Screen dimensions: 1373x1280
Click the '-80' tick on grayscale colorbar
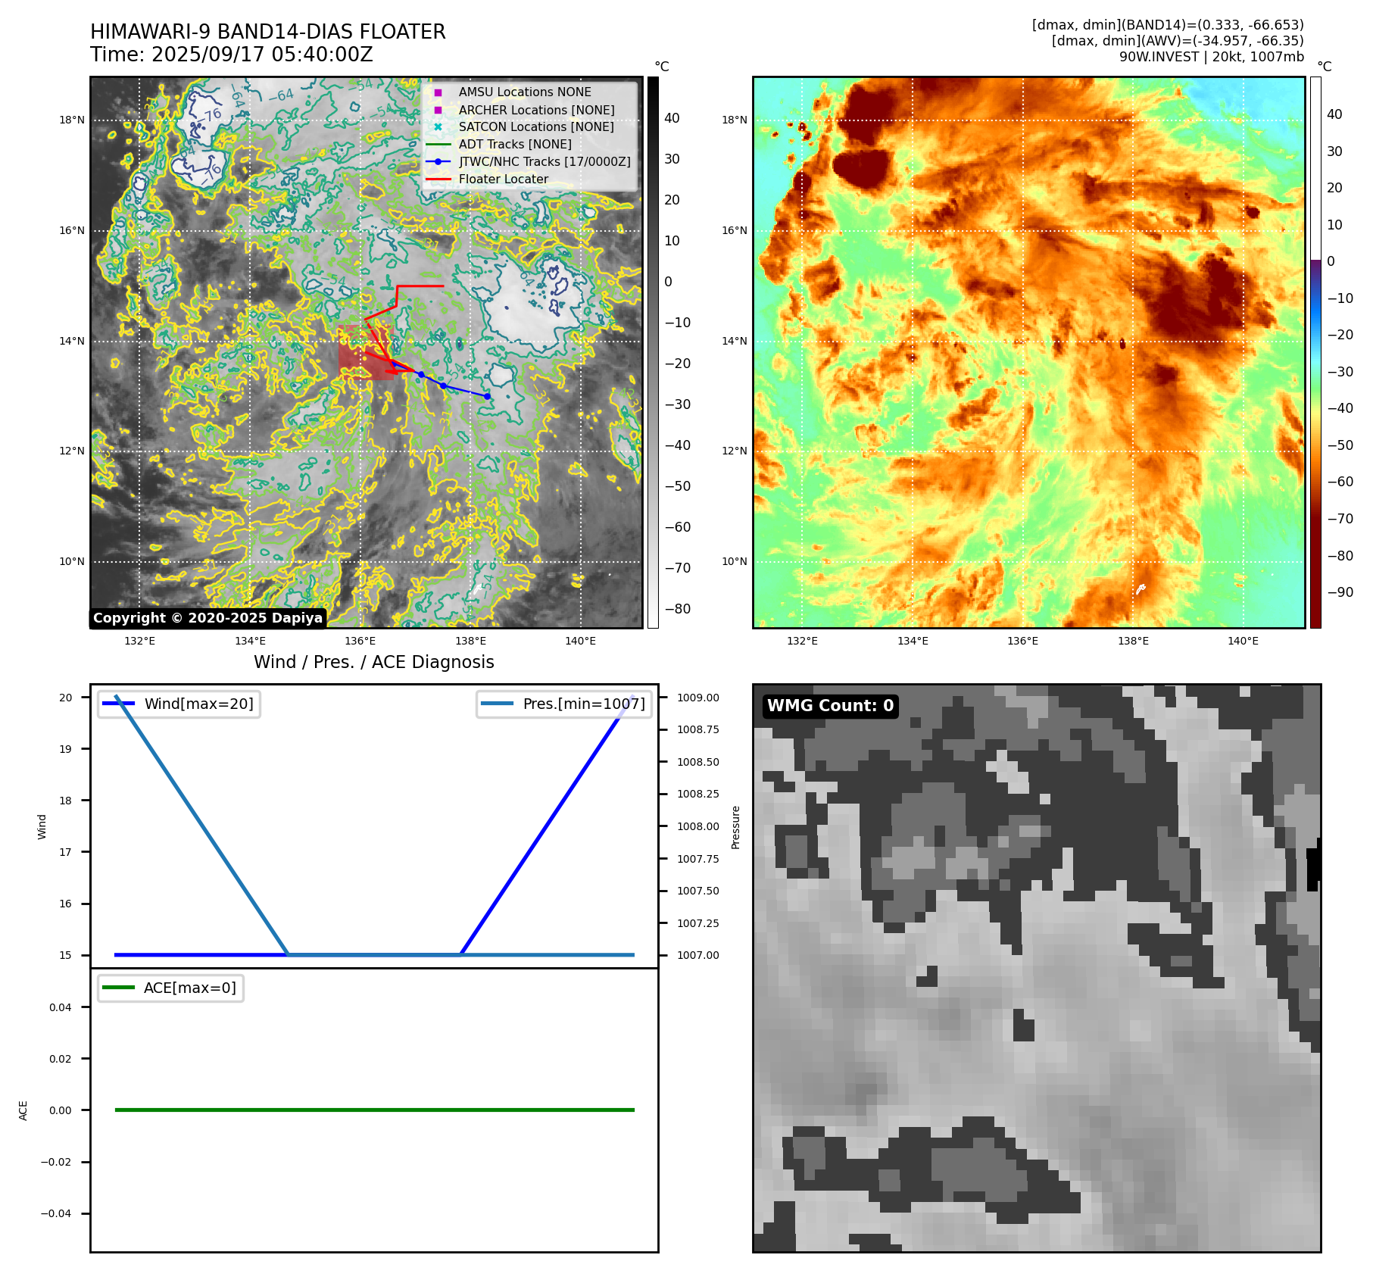pos(678,609)
